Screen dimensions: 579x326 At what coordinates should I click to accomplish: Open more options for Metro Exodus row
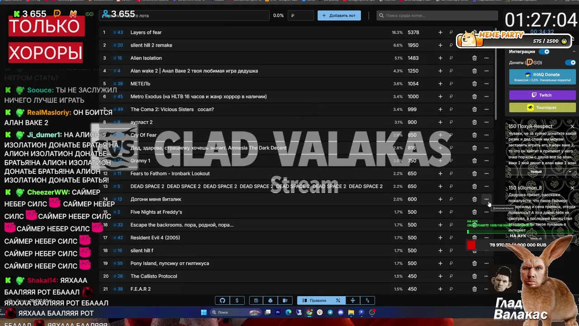pyautogui.click(x=486, y=96)
